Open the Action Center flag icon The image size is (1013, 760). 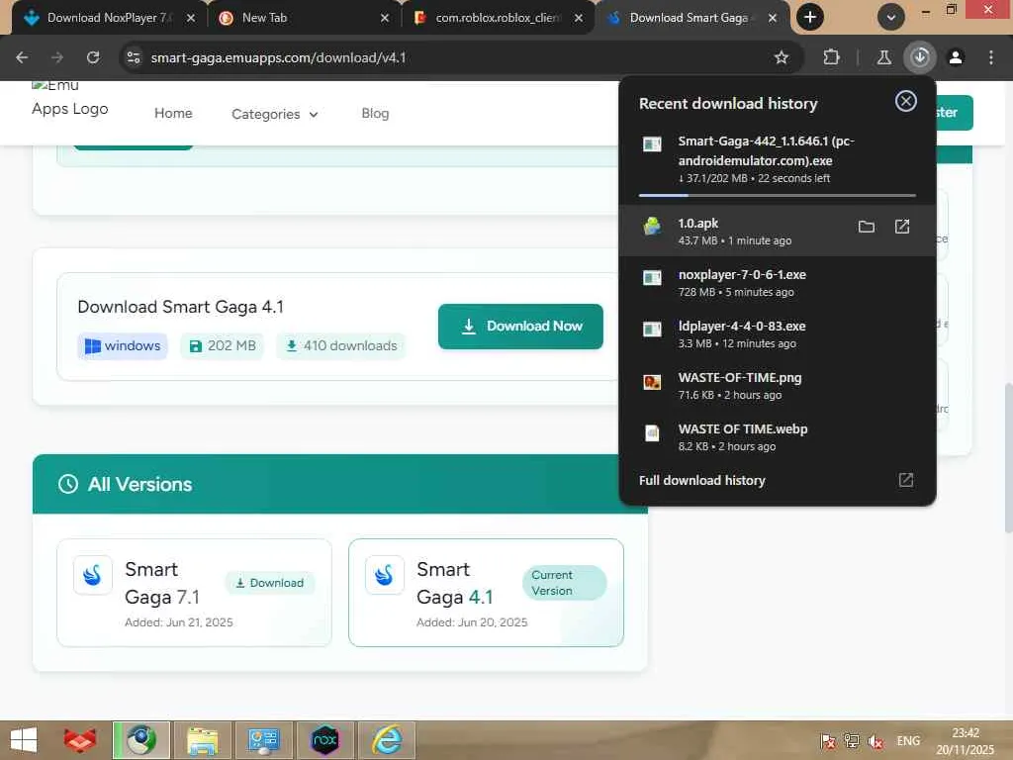click(x=828, y=741)
